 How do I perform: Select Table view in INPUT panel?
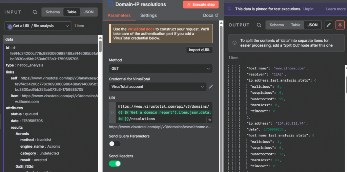pos(72,12)
